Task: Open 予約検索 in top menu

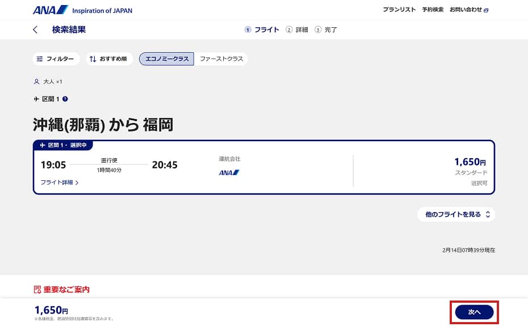Action: pos(433,10)
